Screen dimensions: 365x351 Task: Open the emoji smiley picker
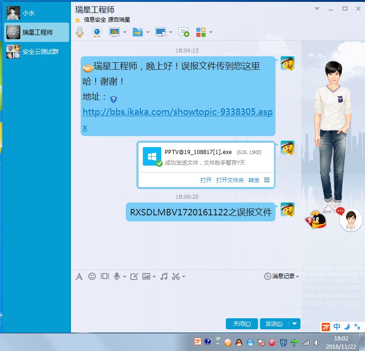92,276
